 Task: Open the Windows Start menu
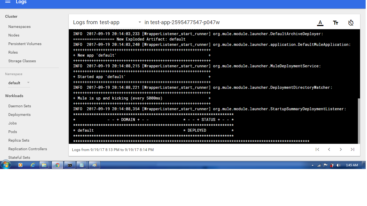pos(6,165)
